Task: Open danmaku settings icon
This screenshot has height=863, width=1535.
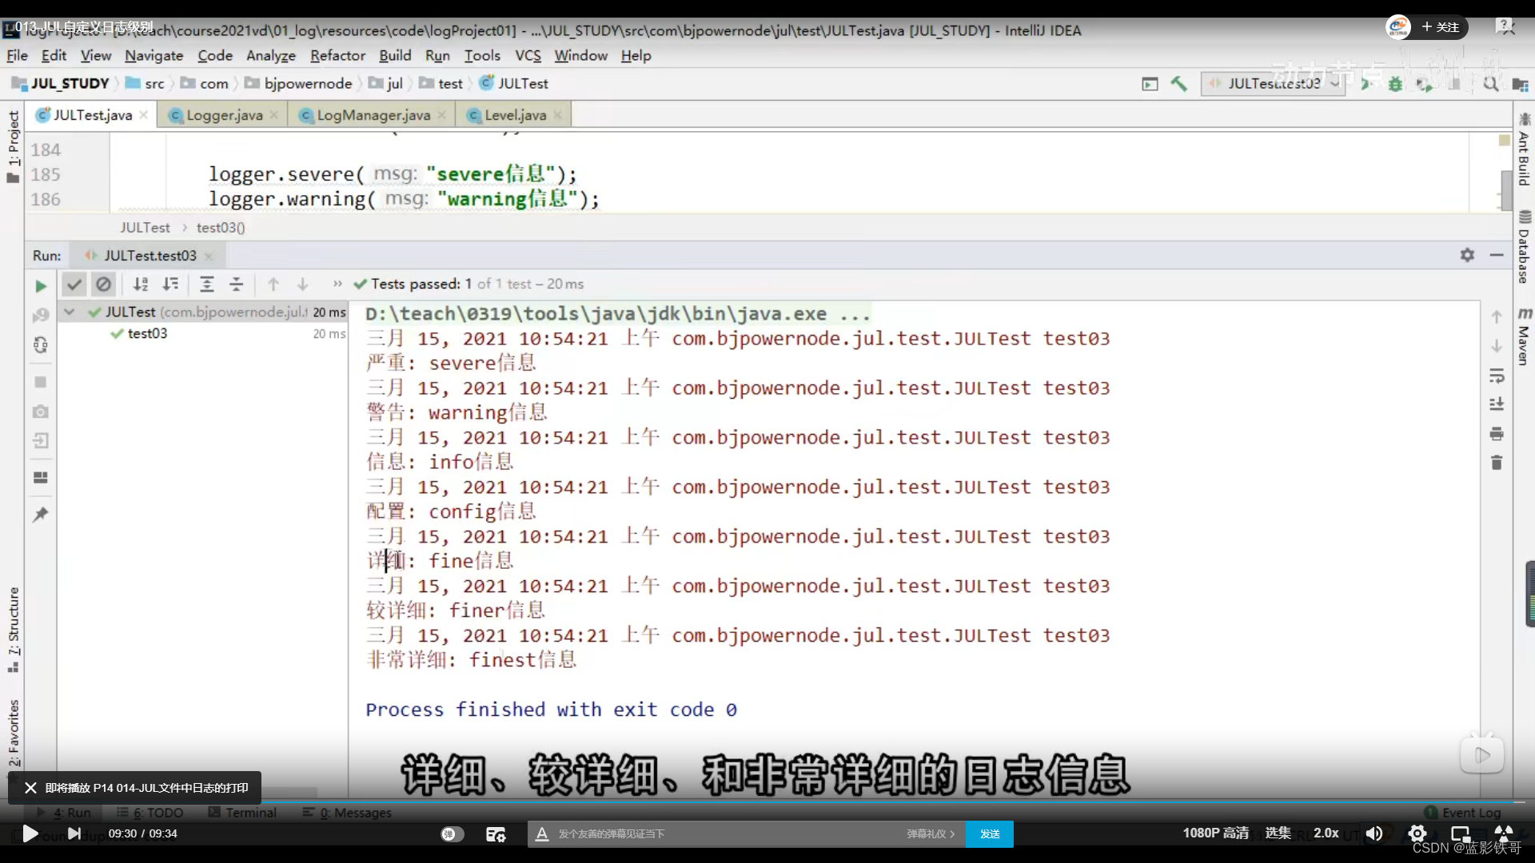Action: (496, 834)
